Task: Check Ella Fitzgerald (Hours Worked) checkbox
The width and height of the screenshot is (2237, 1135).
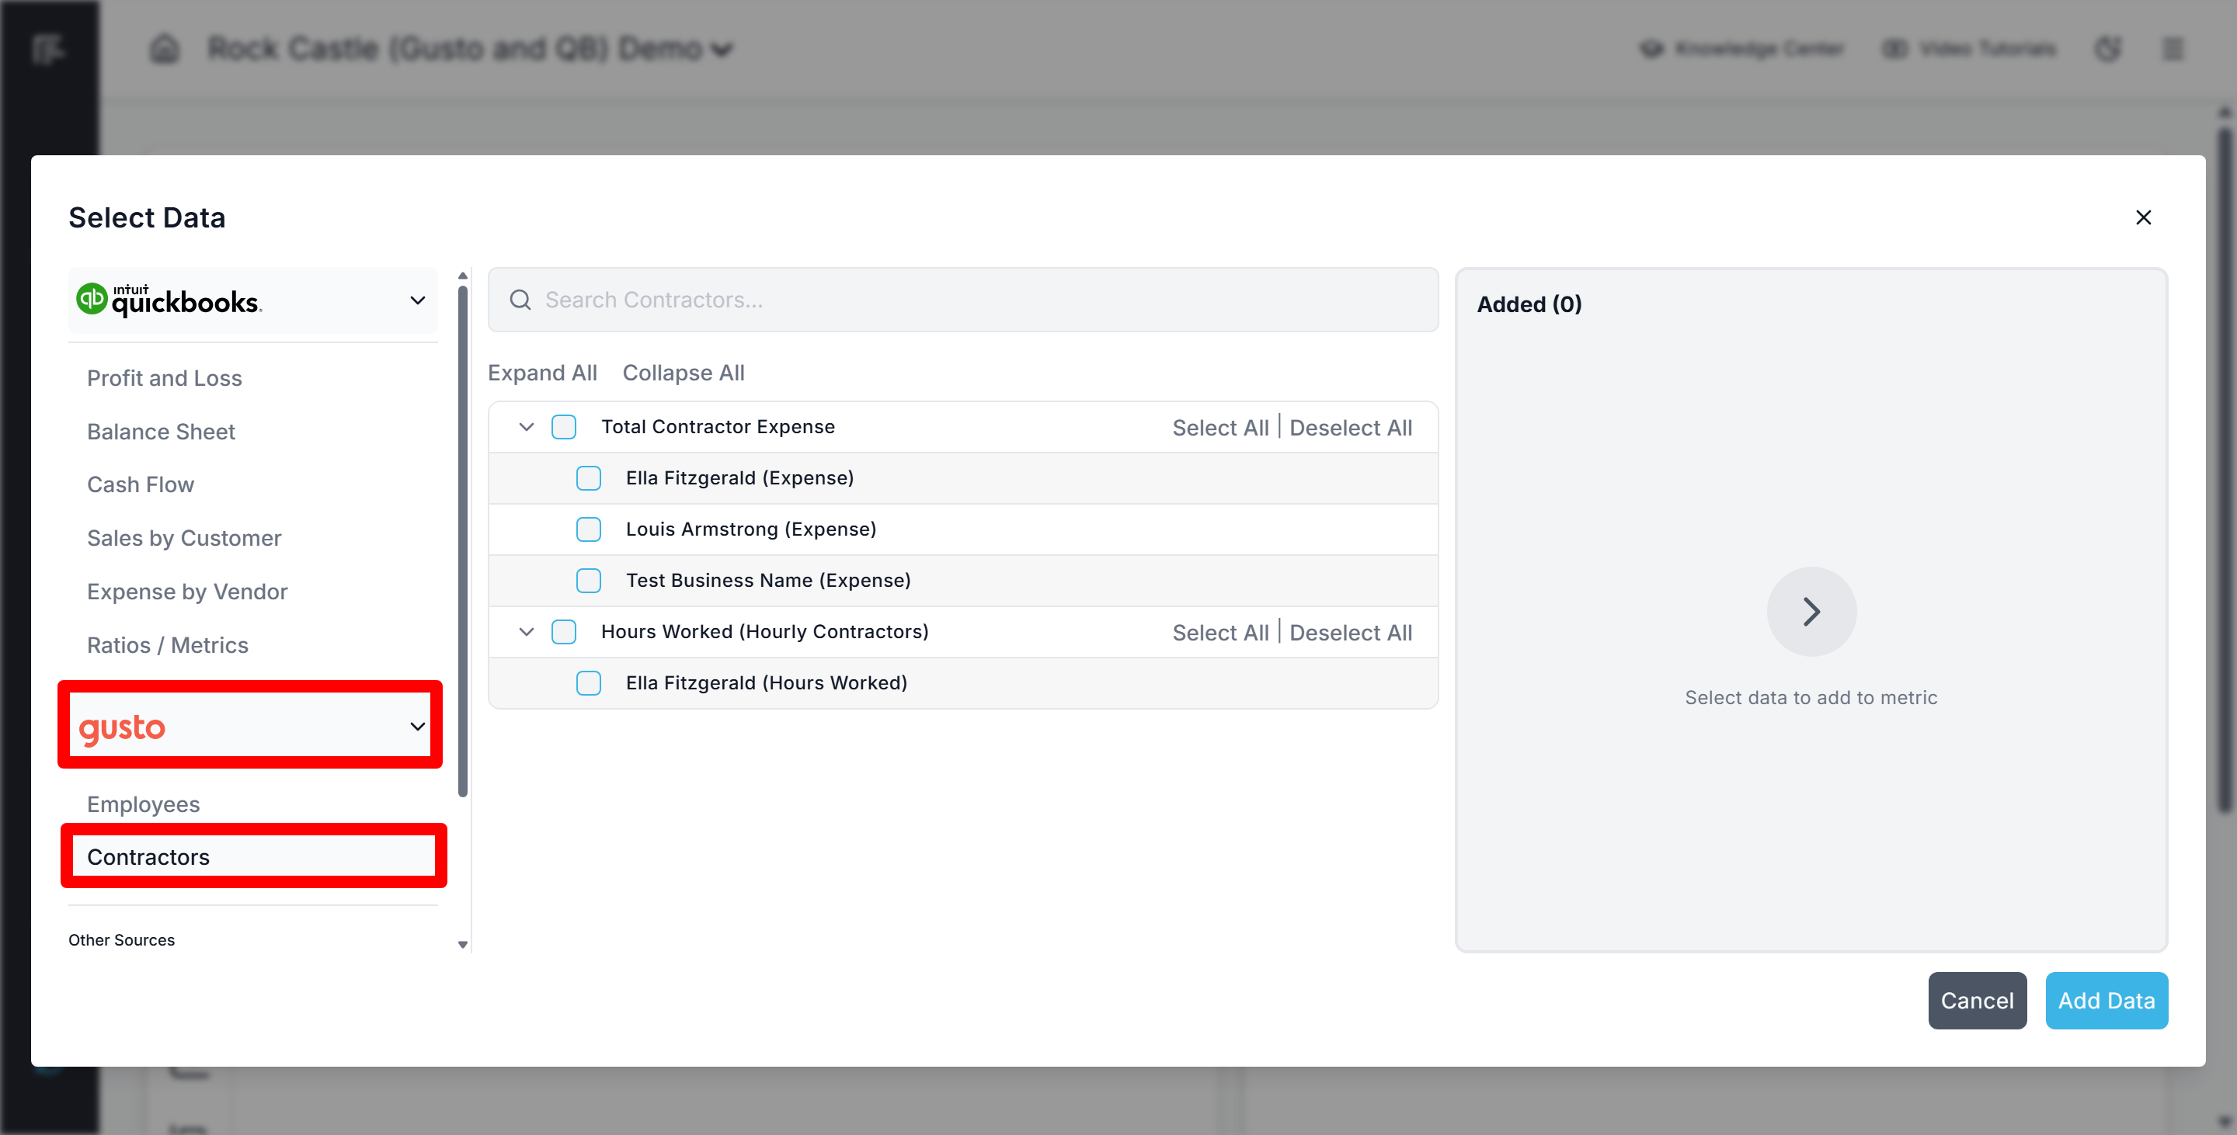Action: [588, 682]
